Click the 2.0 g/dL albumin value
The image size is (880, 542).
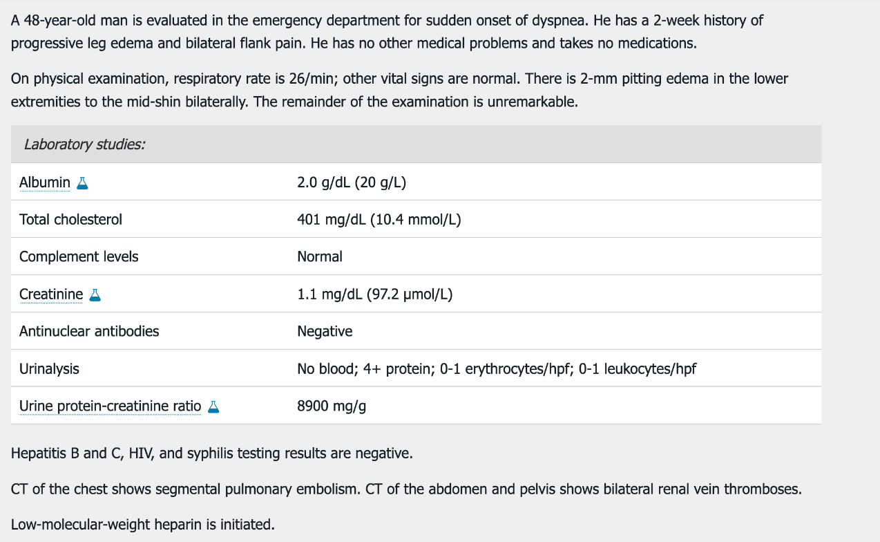click(352, 183)
